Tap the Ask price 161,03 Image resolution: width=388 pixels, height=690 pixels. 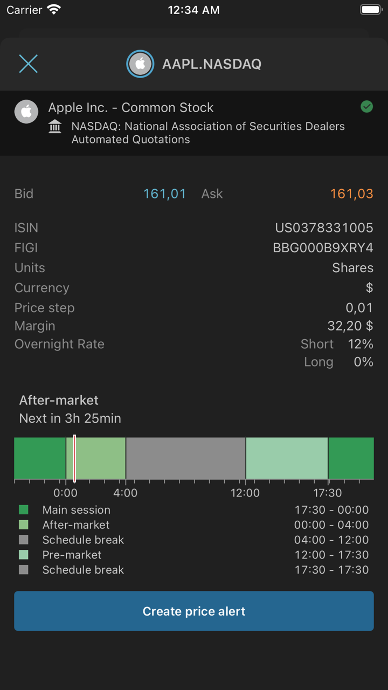tap(351, 194)
